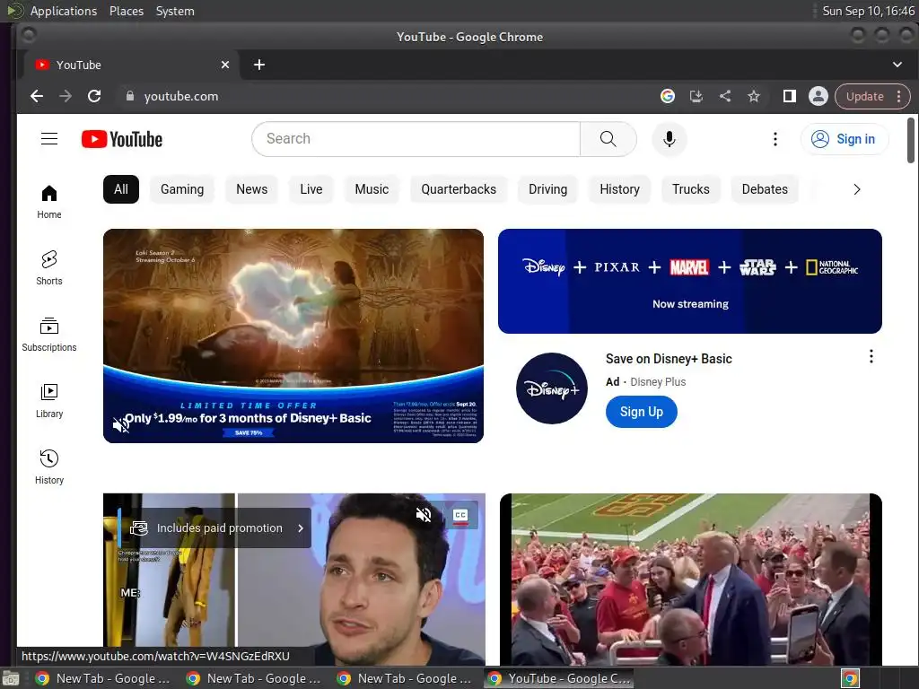
Task: Toggle Chrome side panel icon
Action: [x=790, y=96]
